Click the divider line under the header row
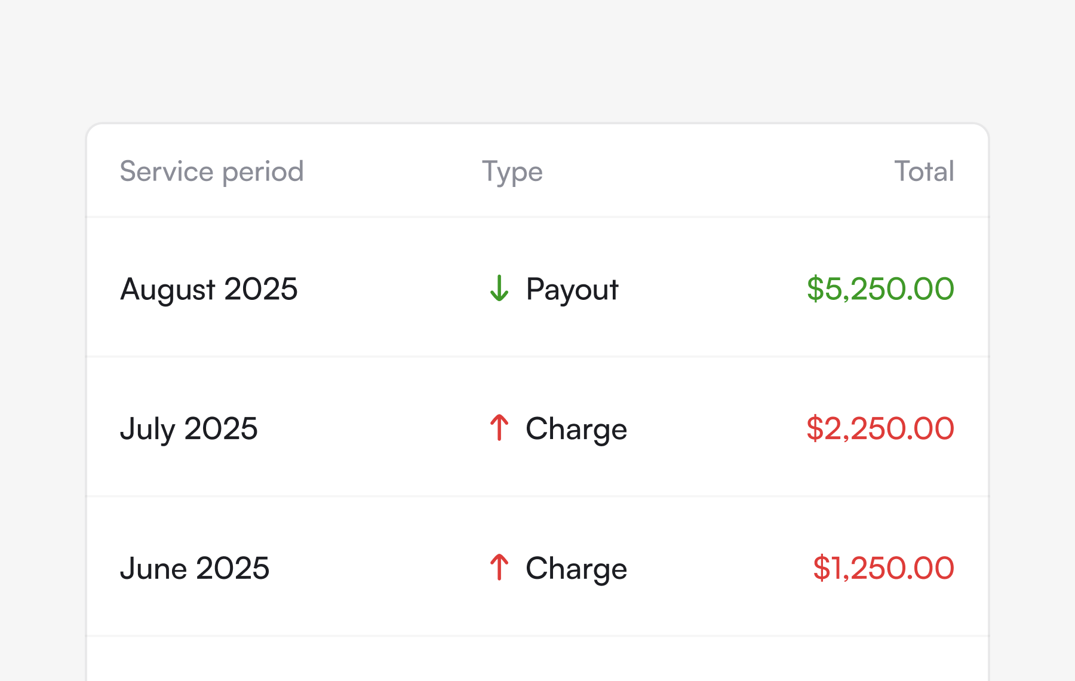The image size is (1075, 681). (x=537, y=217)
